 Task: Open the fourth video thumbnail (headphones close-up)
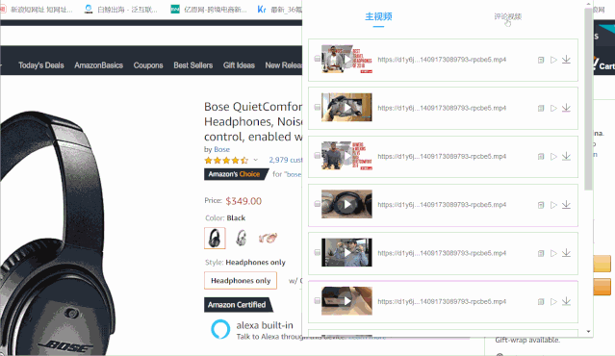(346, 204)
